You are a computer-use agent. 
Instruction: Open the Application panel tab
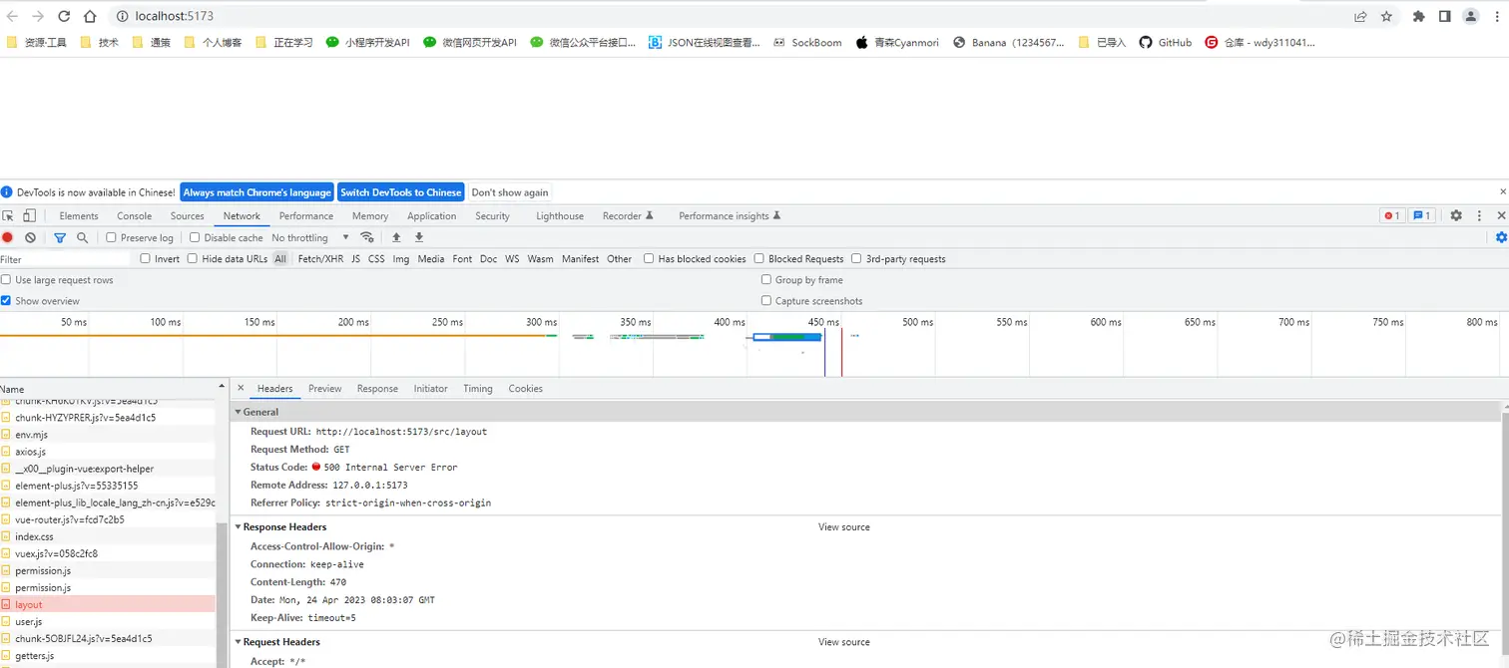click(432, 215)
